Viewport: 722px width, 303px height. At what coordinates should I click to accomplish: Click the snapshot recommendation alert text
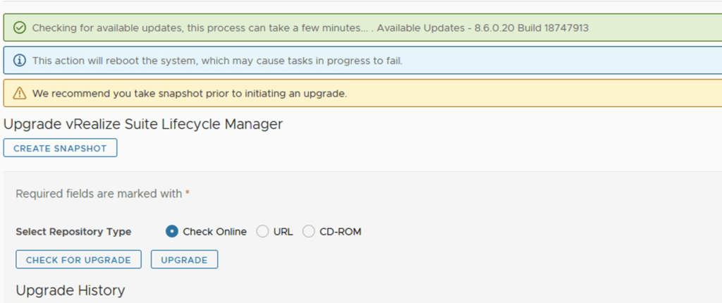click(x=189, y=93)
